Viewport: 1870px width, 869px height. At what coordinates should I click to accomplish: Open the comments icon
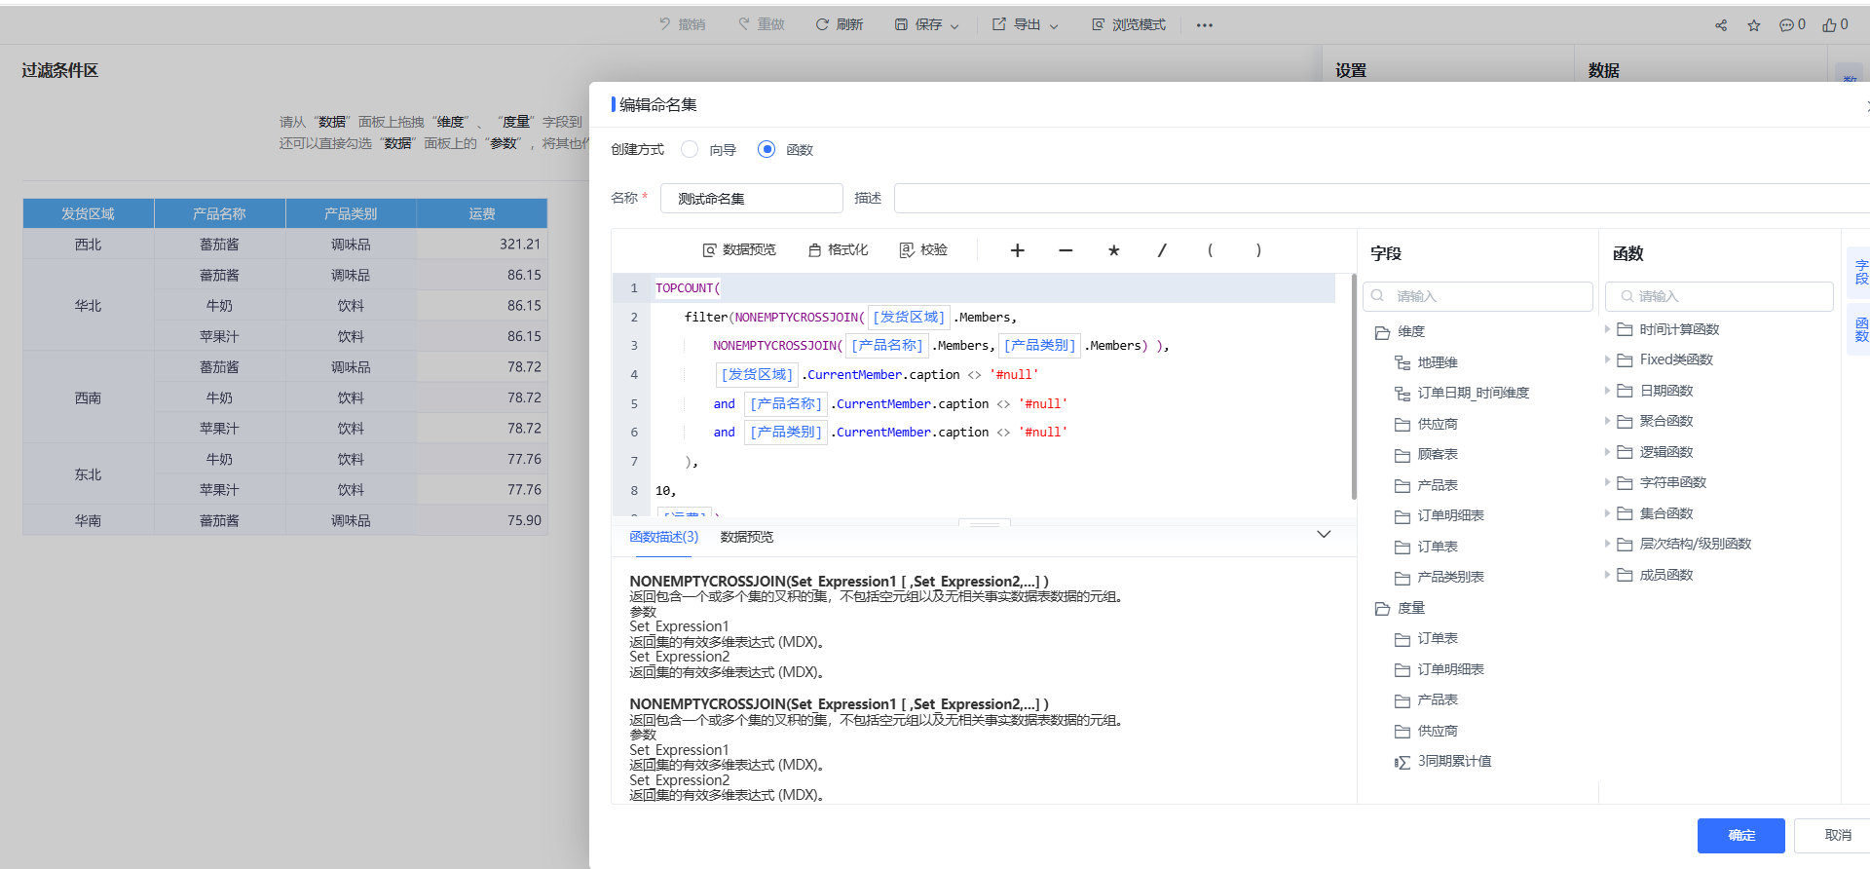tap(1786, 25)
